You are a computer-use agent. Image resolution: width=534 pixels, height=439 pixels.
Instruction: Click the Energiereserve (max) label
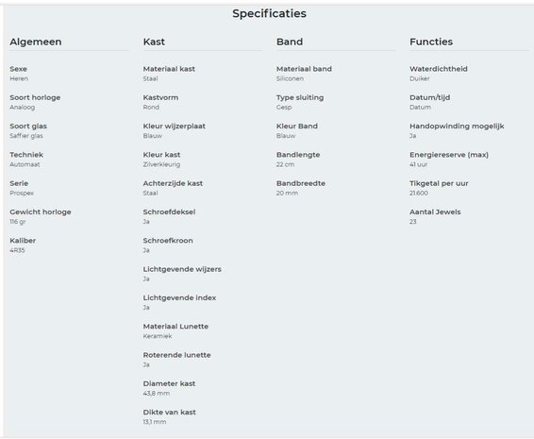point(449,155)
